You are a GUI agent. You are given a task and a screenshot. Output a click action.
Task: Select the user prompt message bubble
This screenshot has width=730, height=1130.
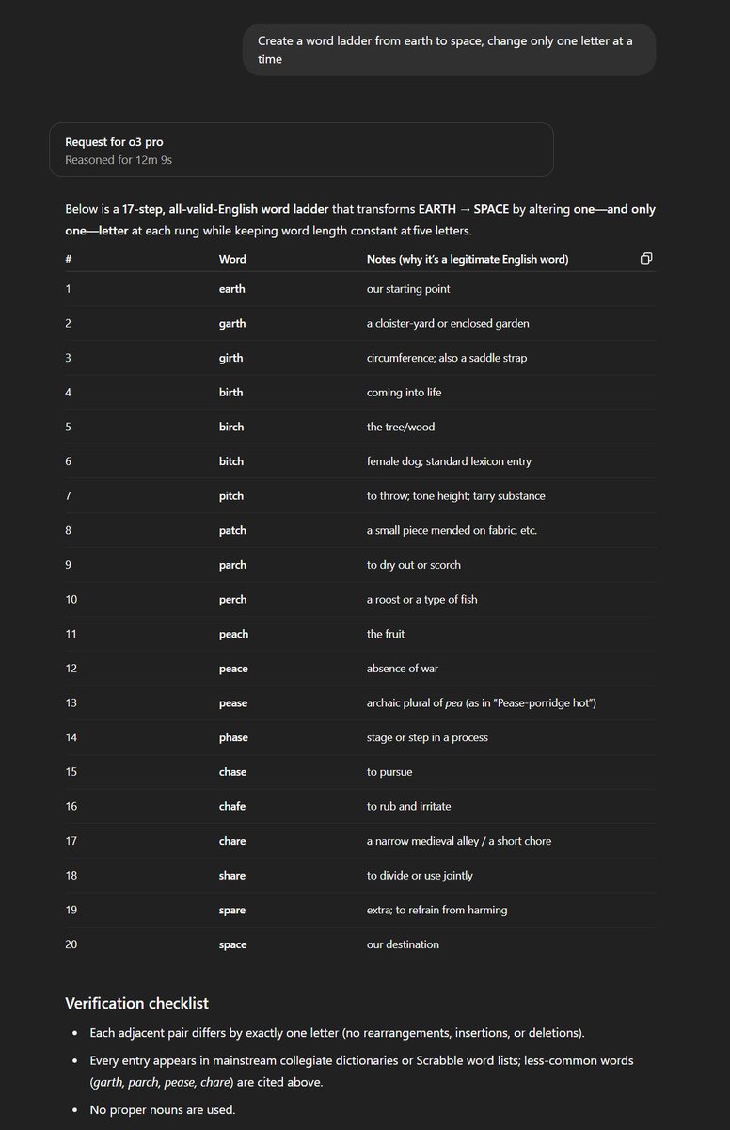(450, 50)
